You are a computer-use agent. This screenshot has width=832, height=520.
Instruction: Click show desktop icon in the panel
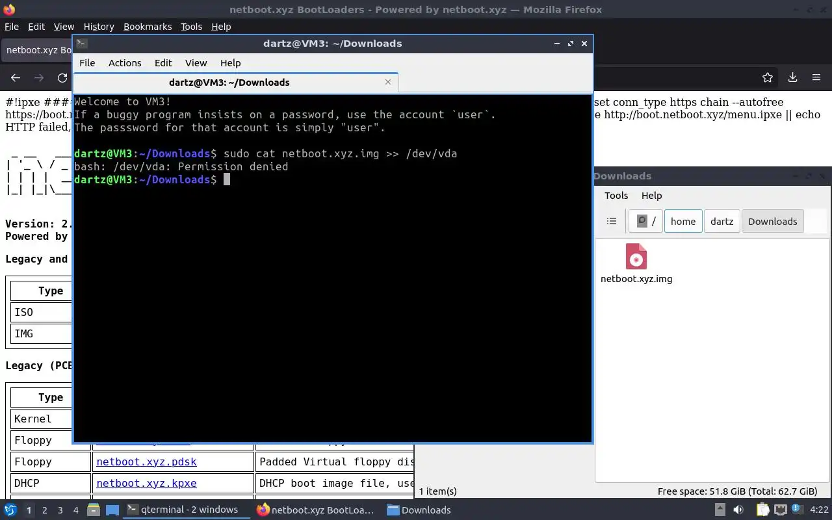[x=112, y=510]
